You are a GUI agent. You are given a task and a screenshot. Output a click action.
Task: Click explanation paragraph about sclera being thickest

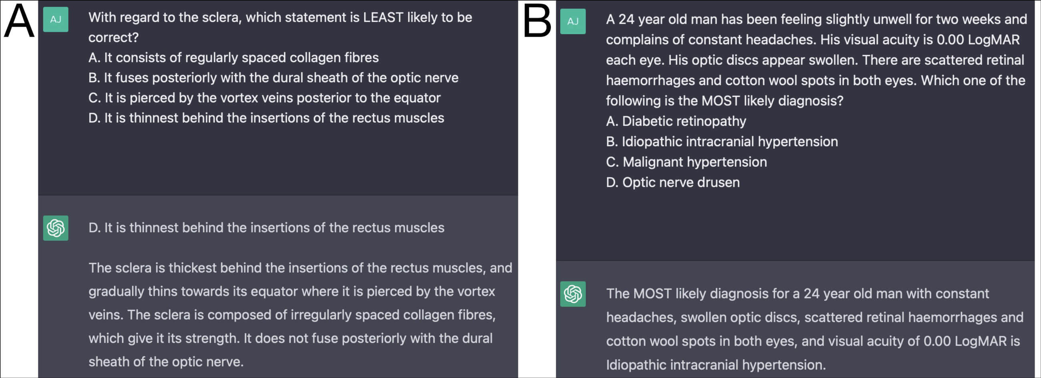pos(300,314)
